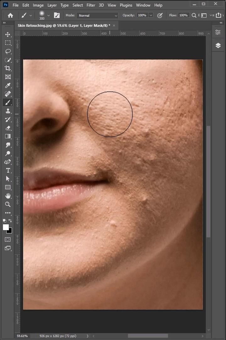226x340 pixels.
Task: Select the Move tool
Action: [x=8, y=35]
